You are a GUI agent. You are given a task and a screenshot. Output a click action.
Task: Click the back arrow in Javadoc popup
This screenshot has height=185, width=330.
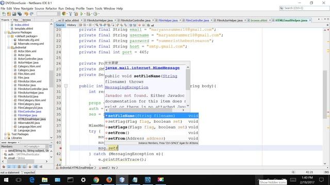[x=106, y=63]
